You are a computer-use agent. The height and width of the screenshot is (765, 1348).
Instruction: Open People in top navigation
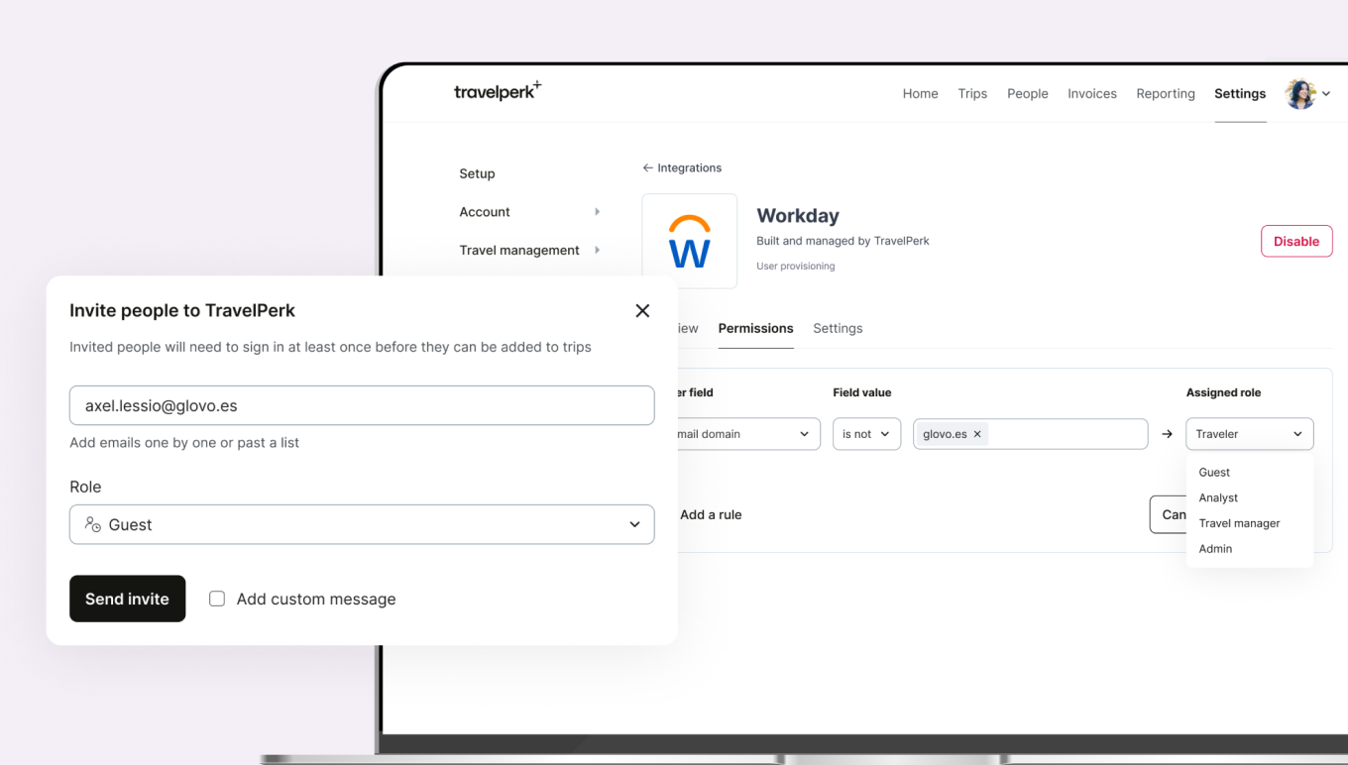[x=1027, y=93]
